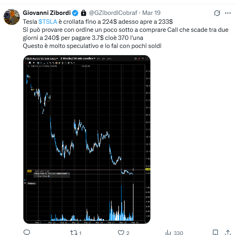Click the Giovanni Zibordi display name
This screenshot has width=237, height=235.
click(x=47, y=13)
